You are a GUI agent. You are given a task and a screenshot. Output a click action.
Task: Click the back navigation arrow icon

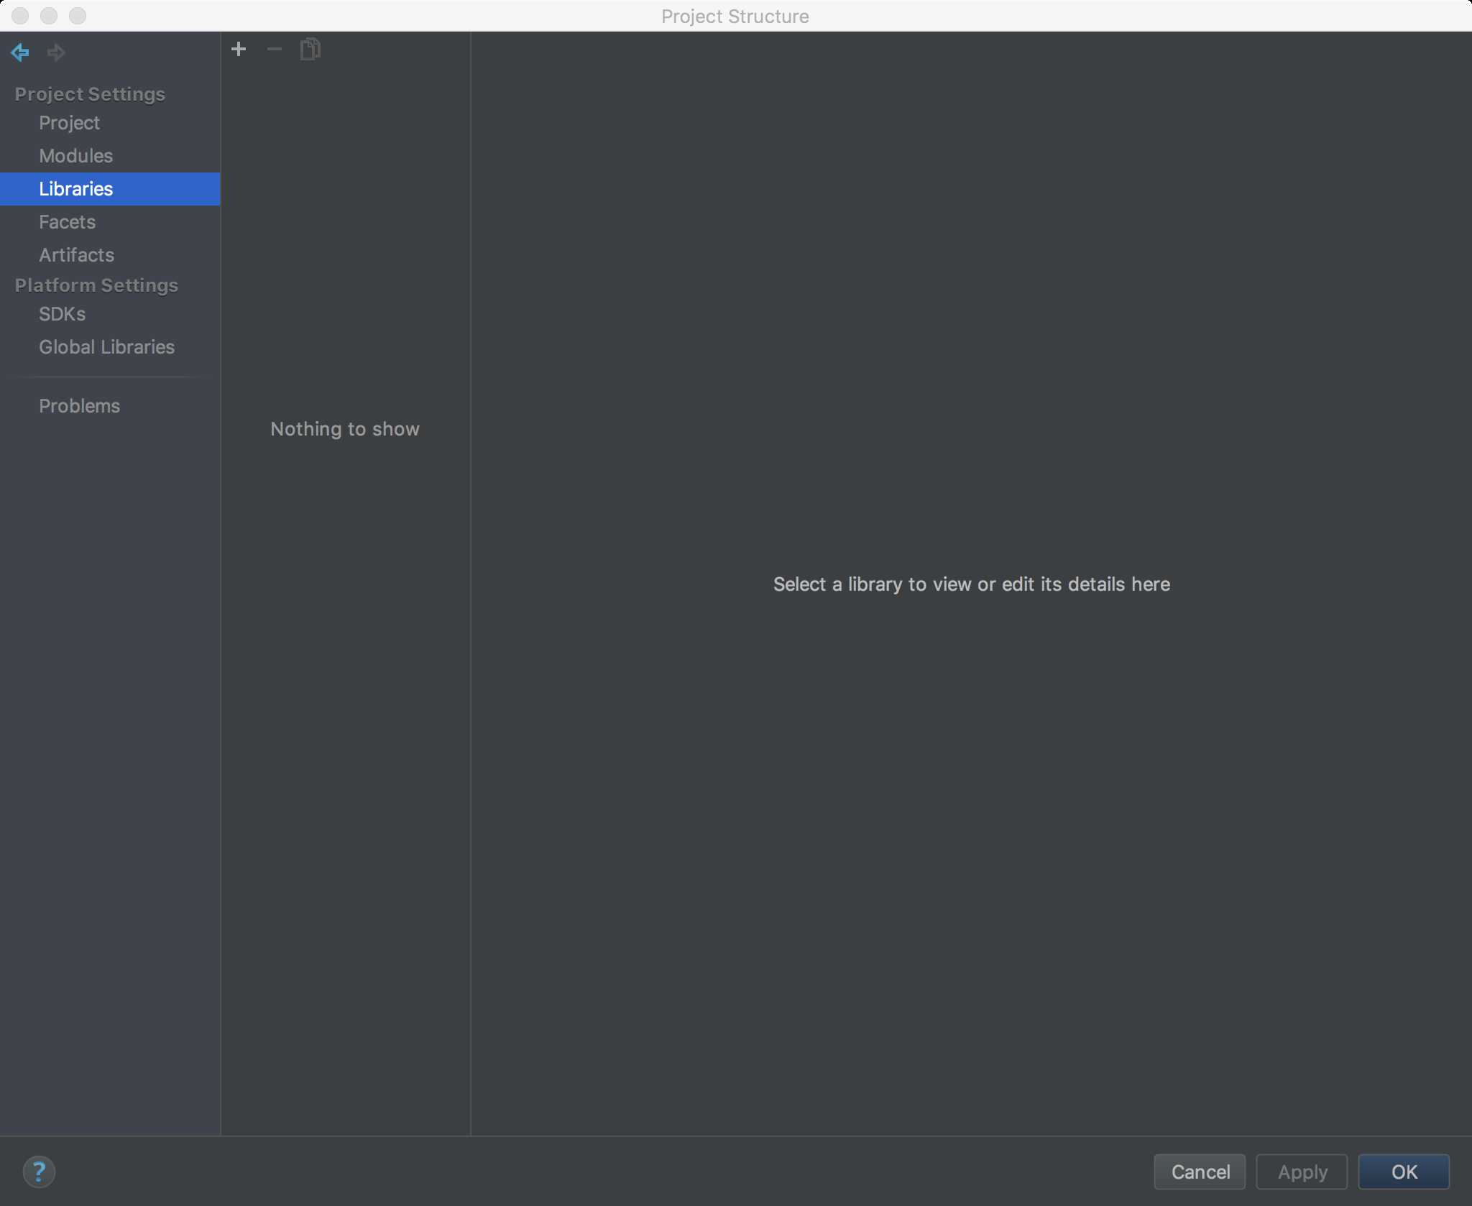(x=19, y=50)
